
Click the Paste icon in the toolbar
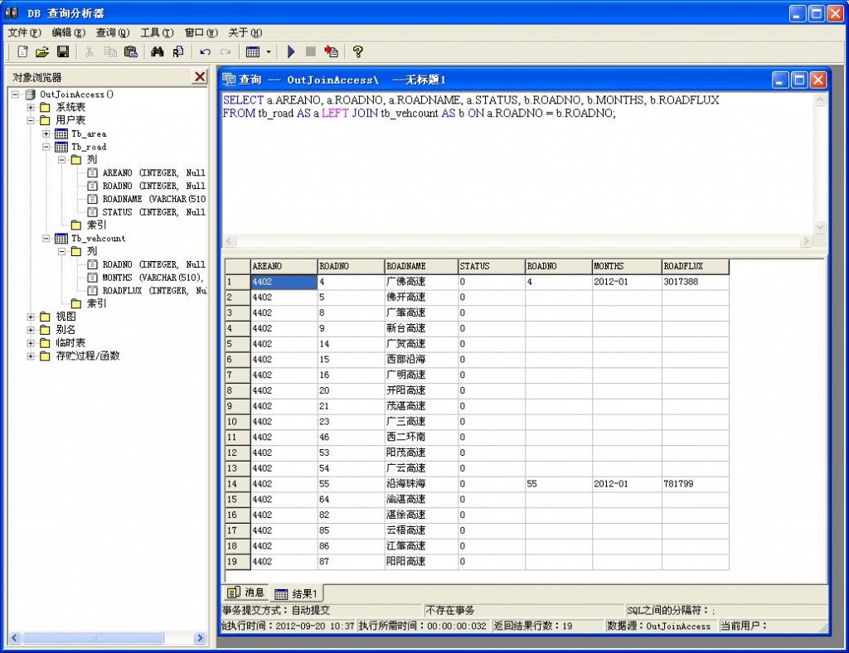tap(130, 51)
